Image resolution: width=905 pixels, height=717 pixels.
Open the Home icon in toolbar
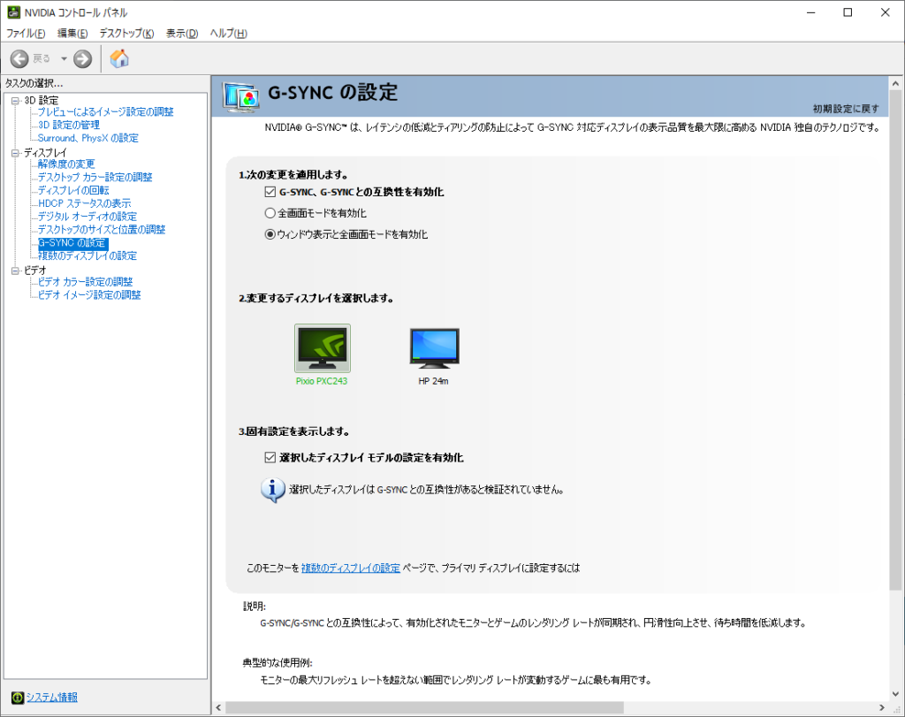click(x=119, y=58)
